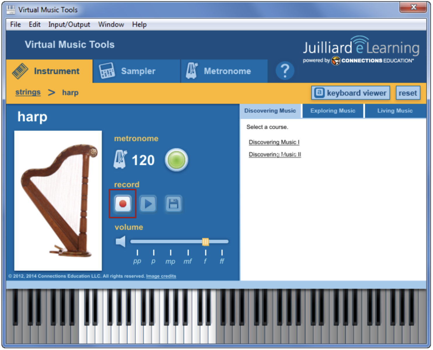Viewport: 433px width, 350px height.
Task: Go back to strings category link
Action: click(x=28, y=92)
